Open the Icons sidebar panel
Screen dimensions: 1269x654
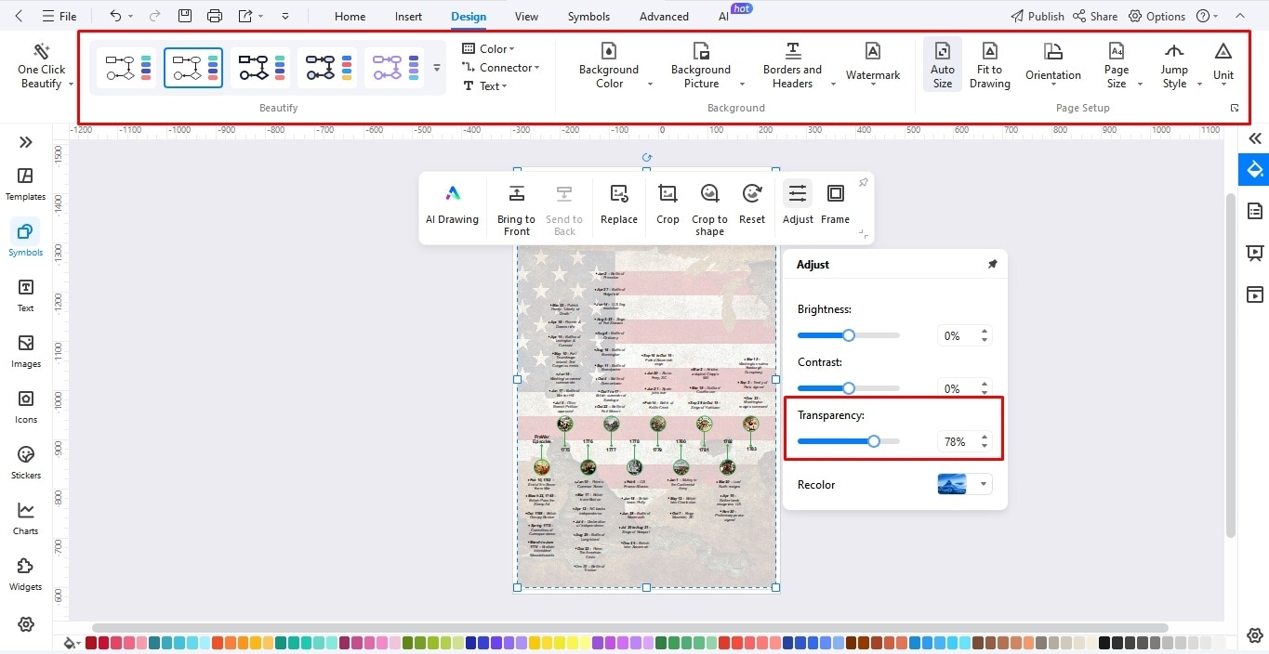tap(25, 407)
